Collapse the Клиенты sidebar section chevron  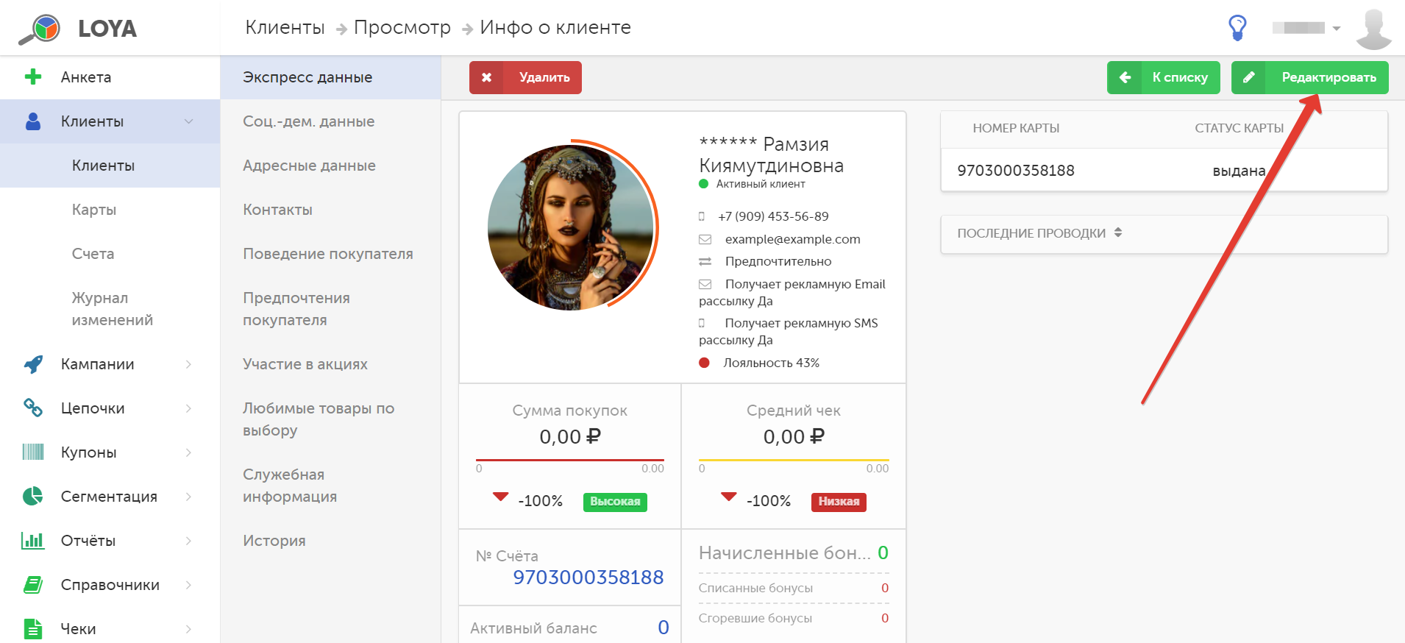tap(189, 121)
